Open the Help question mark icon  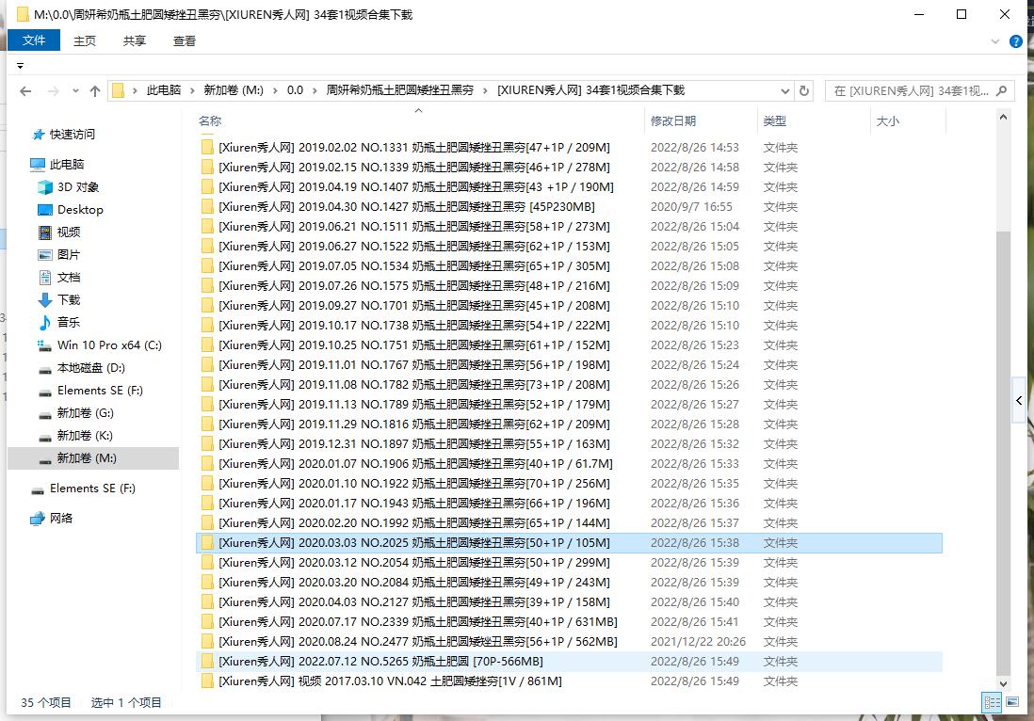(1016, 41)
